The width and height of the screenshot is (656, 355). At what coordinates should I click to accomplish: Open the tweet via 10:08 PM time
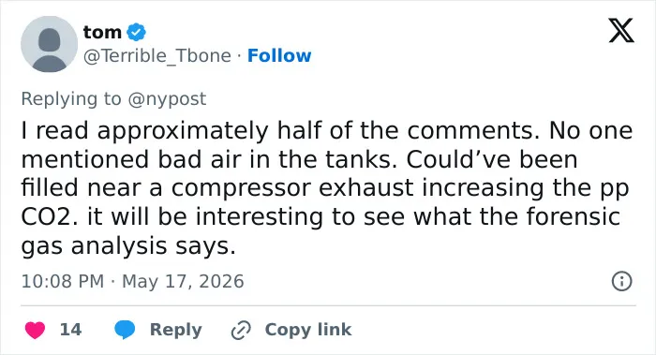63,281
